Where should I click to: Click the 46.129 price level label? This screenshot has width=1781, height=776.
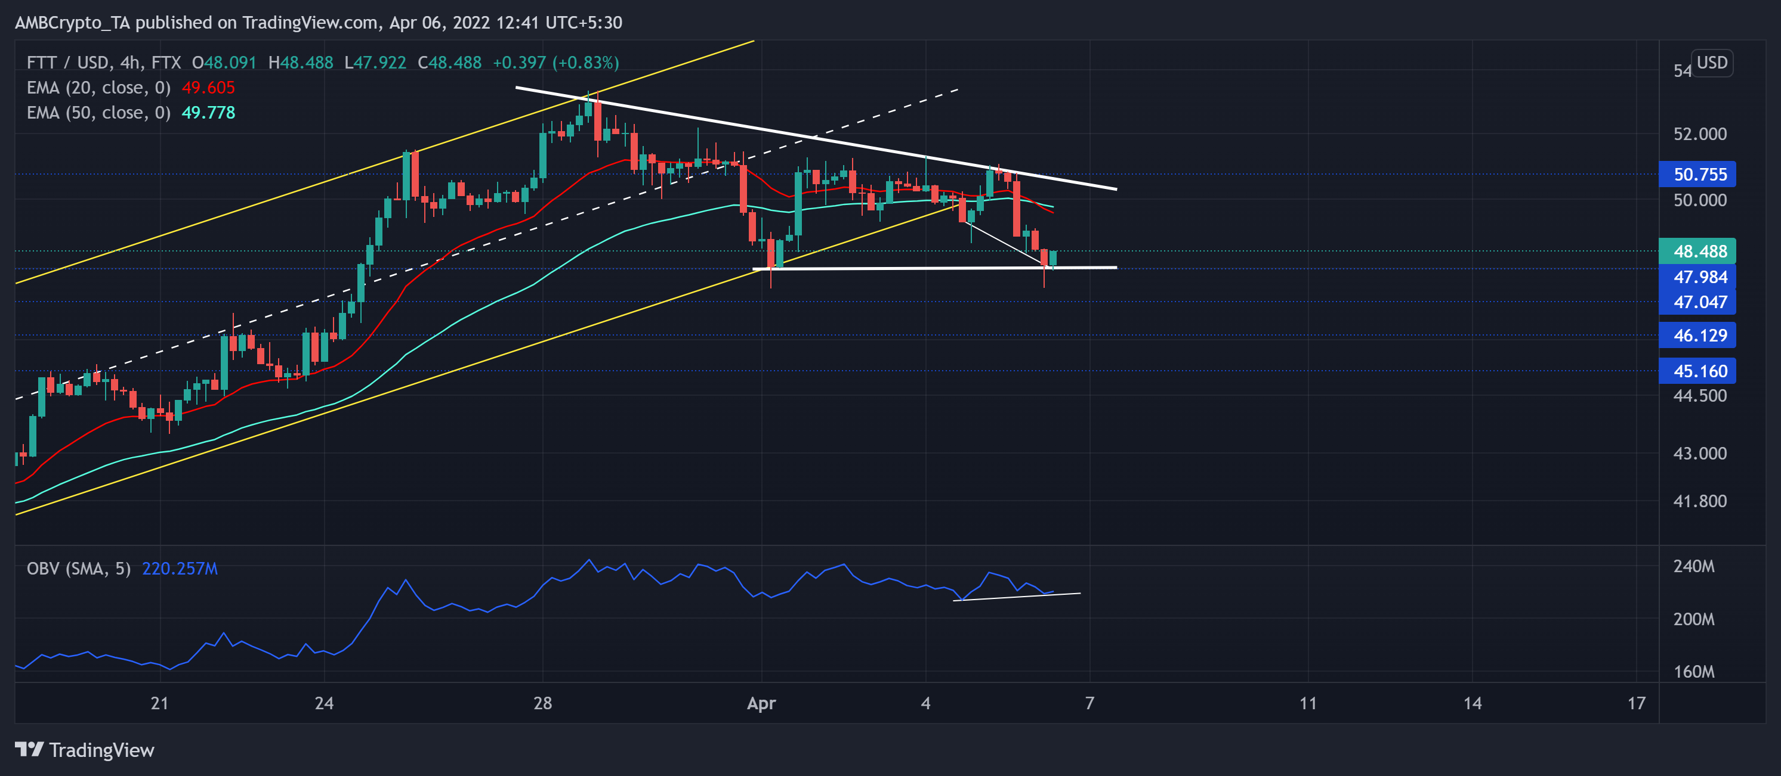point(1697,336)
